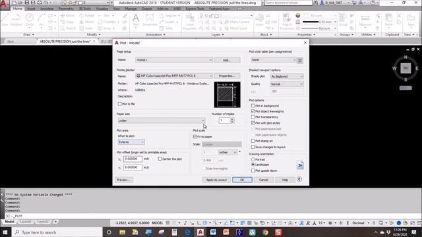Open the plot scale inches units dropdown
The height and width of the screenshot is (237, 422).
(x=227, y=152)
